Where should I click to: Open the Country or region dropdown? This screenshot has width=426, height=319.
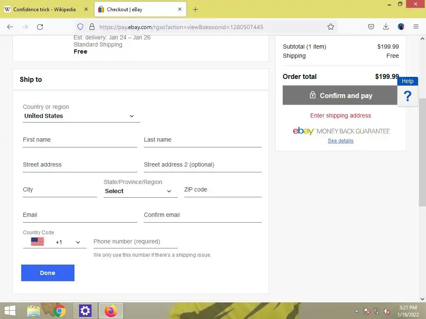pyautogui.click(x=82, y=116)
